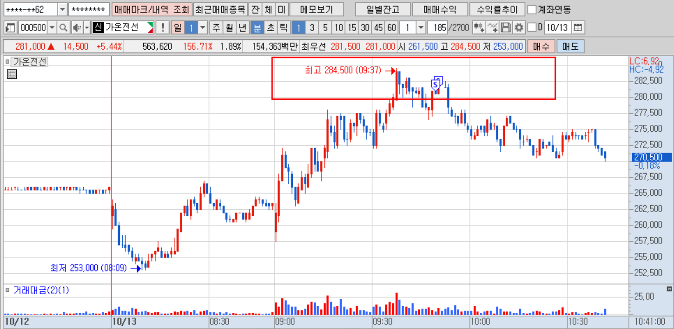Switch chart to 분 (minute) period
The width and height of the screenshot is (674, 329).
tap(257, 28)
